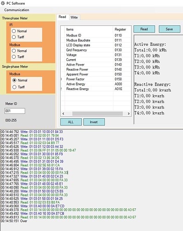Screen dimensions: 183x231
Task: Click the '00:14:50:151 Over' log line
Action: pyautogui.click(x=14, y=221)
